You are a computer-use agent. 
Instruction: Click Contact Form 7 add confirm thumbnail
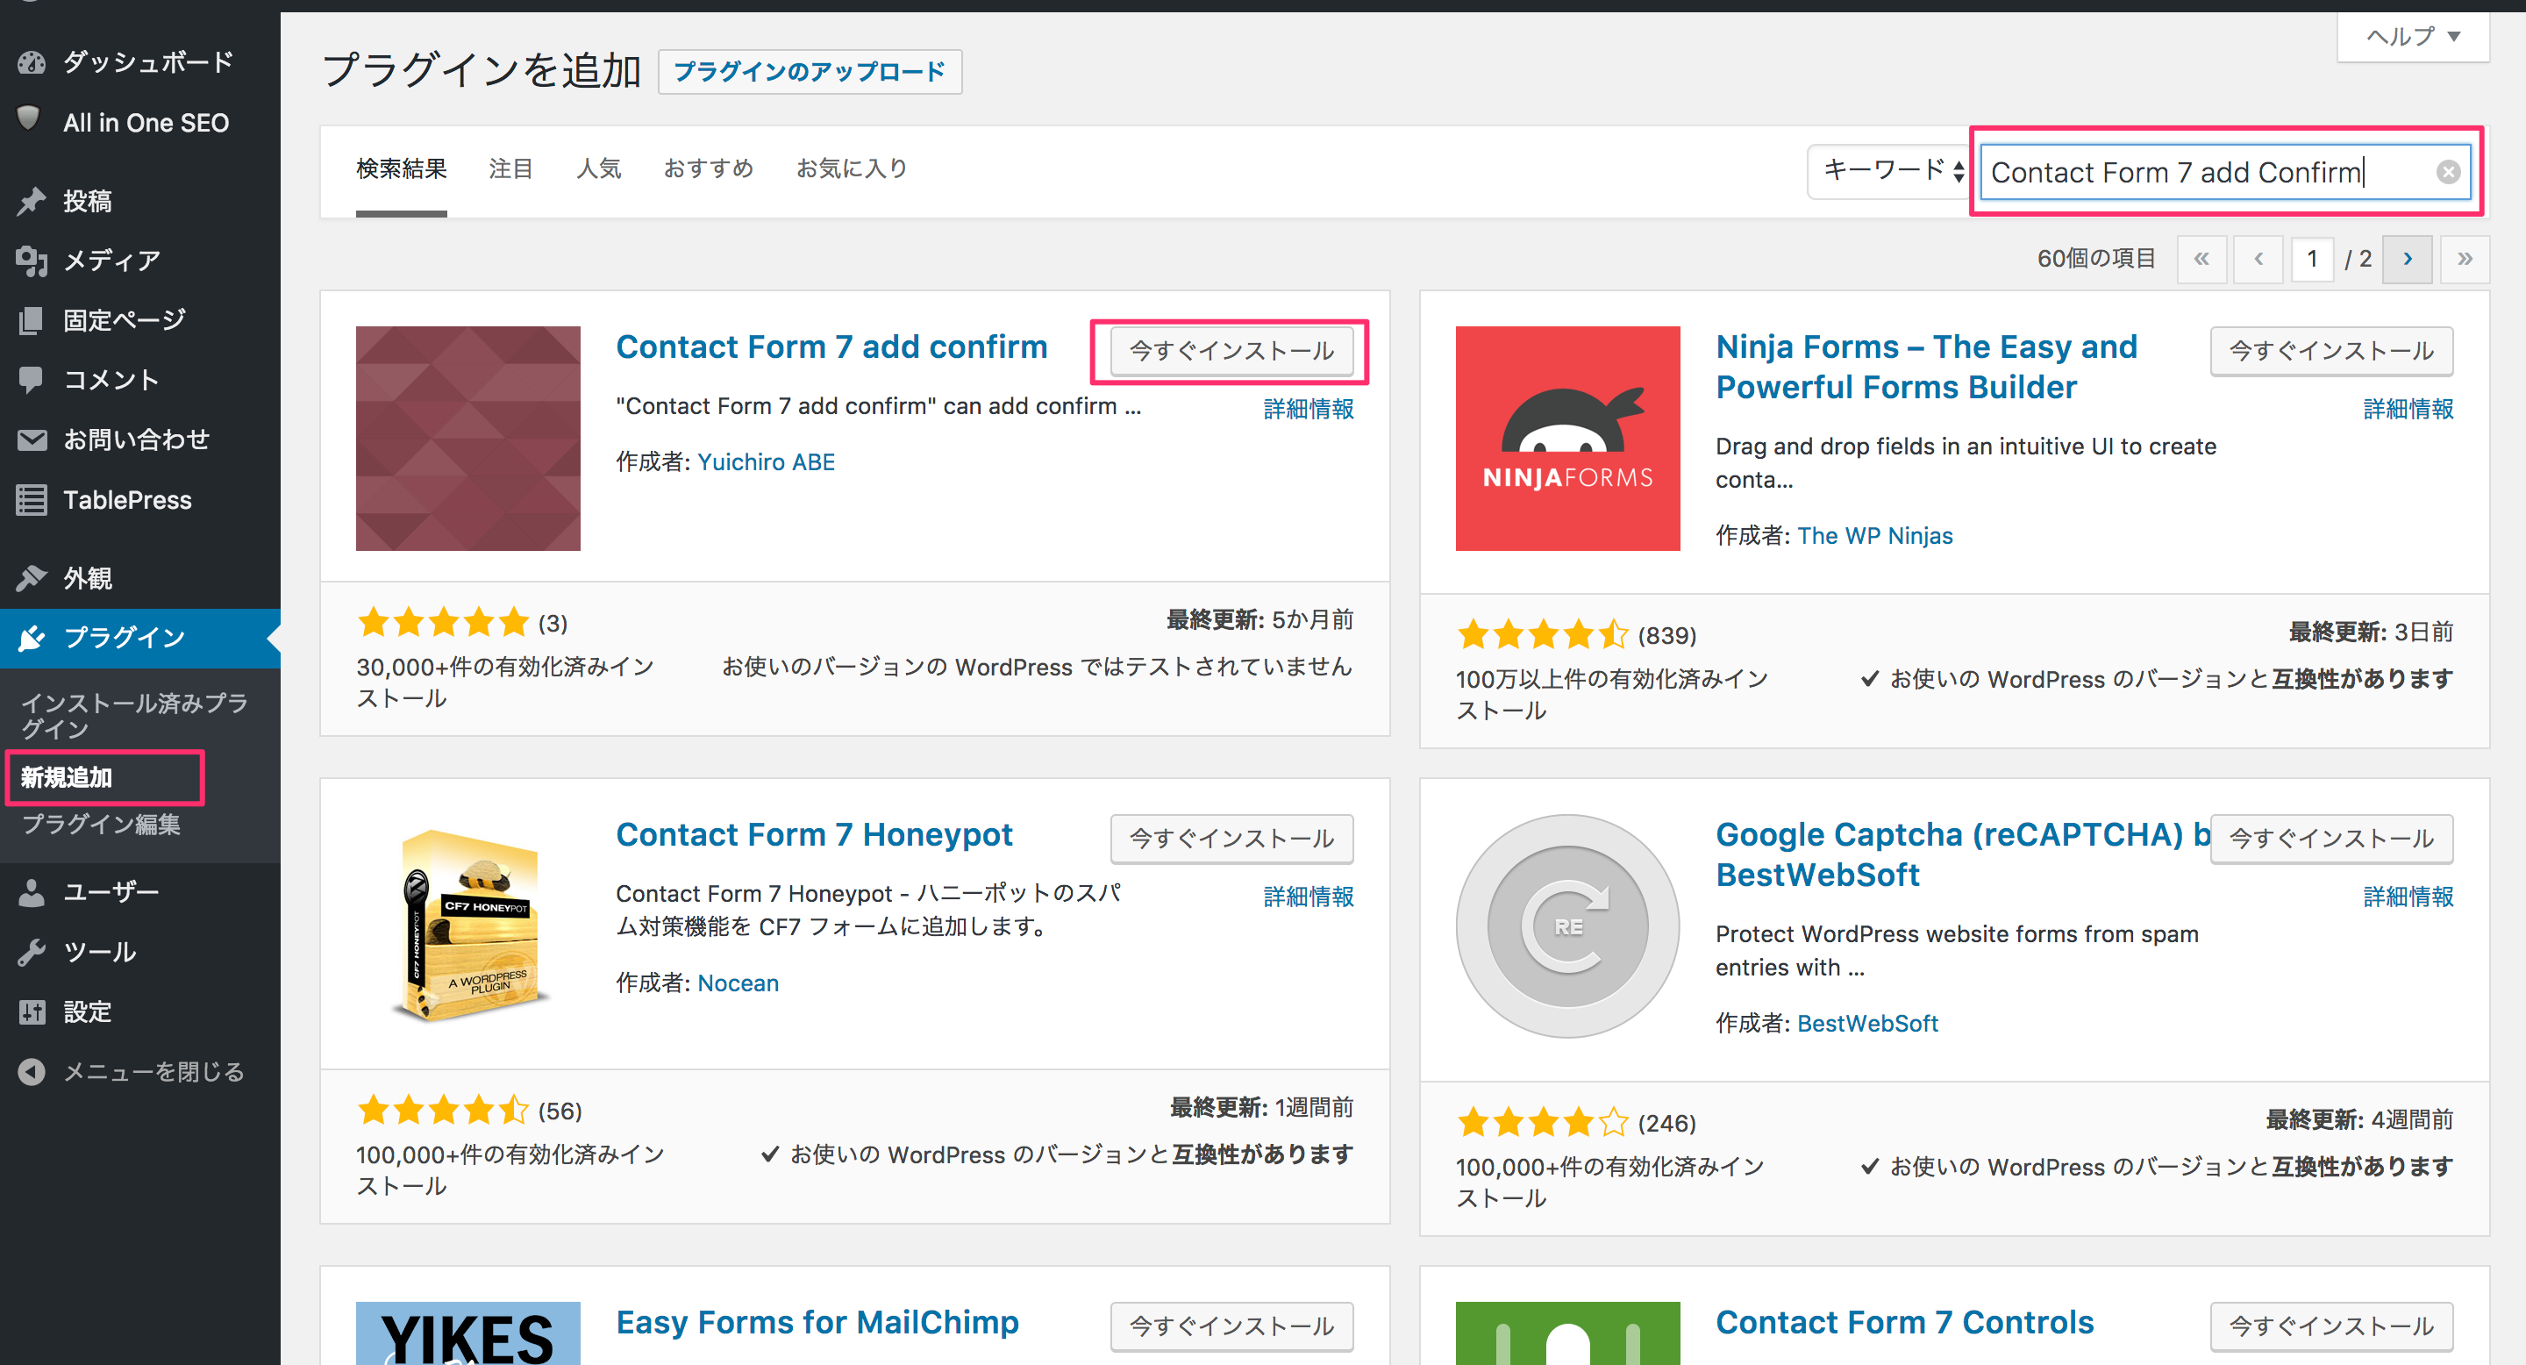click(467, 439)
